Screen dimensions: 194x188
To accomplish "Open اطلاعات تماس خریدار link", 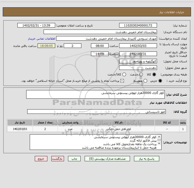I will (42, 39).
